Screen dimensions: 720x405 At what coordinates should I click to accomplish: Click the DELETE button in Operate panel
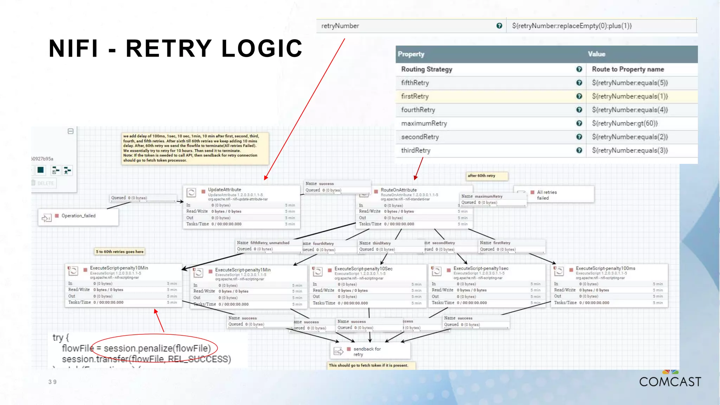43,183
